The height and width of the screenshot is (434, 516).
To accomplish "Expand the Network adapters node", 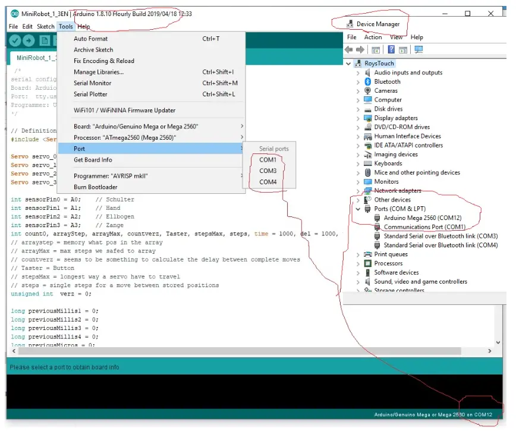I will (x=358, y=191).
